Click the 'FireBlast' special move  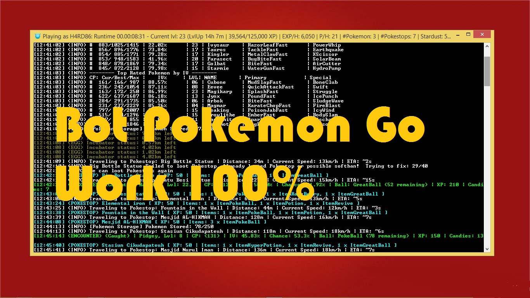click(327, 106)
